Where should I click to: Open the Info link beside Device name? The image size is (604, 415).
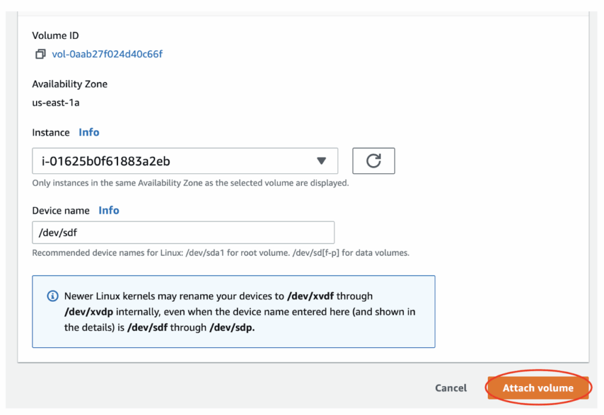click(109, 210)
